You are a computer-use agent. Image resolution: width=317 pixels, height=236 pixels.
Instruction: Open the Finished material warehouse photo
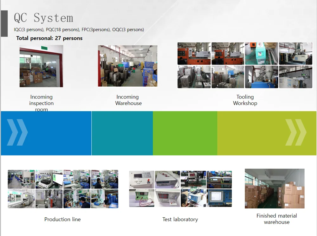[275, 188]
